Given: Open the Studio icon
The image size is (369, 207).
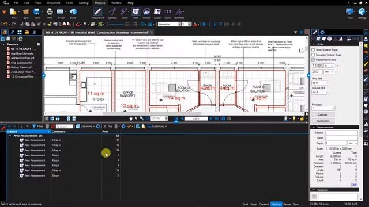Looking at the screenshot, I should coord(73,13).
